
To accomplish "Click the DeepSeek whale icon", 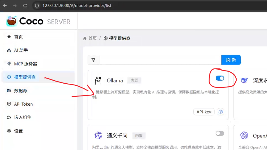I will click(244, 80).
